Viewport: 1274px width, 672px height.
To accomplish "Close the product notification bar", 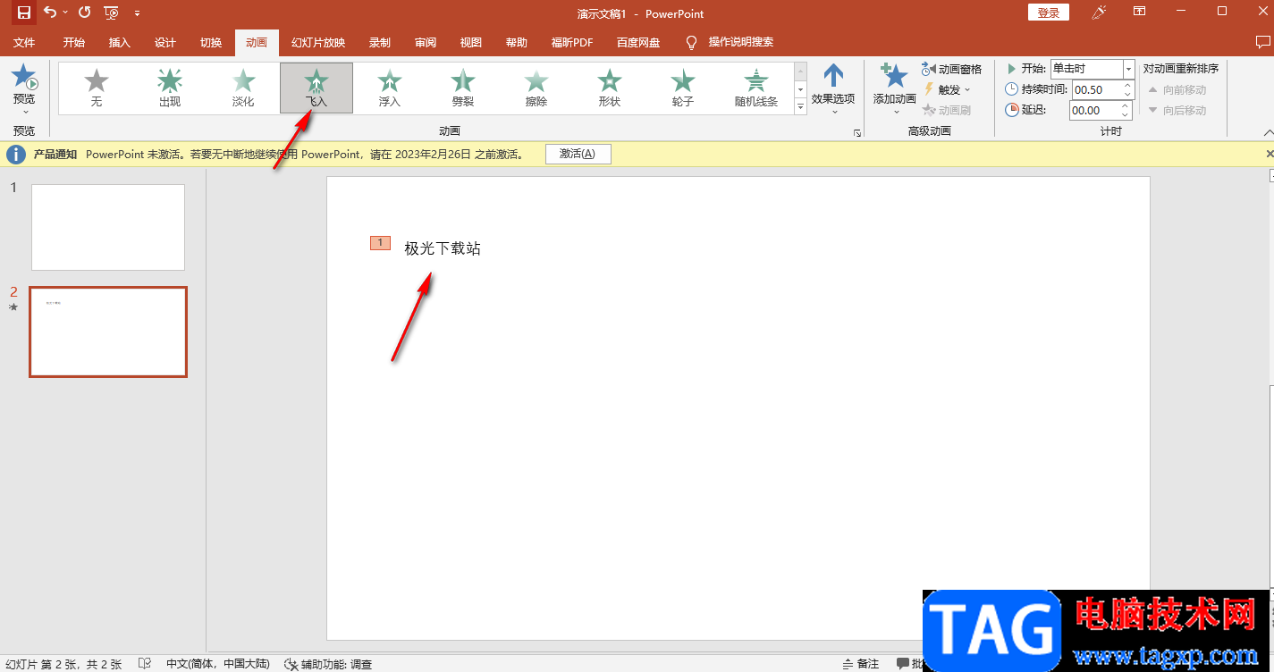I will [x=1269, y=154].
